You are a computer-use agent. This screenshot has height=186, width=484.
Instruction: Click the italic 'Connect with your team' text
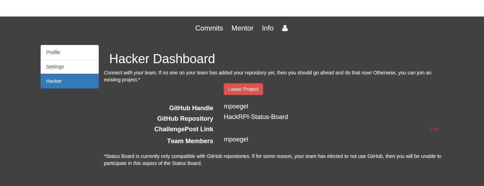[x=130, y=73]
